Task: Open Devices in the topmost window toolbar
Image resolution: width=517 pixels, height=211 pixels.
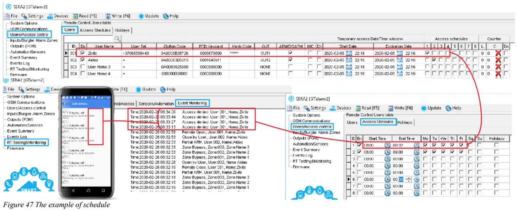Action: click(58, 16)
